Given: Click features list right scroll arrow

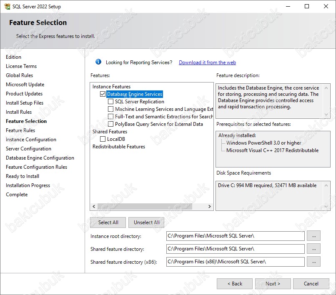Looking at the screenshot, I should (x=210, y=206).
